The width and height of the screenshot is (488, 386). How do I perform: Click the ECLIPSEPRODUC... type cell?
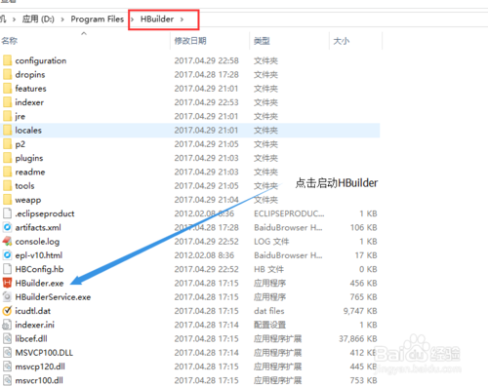(x=289, y=213)
